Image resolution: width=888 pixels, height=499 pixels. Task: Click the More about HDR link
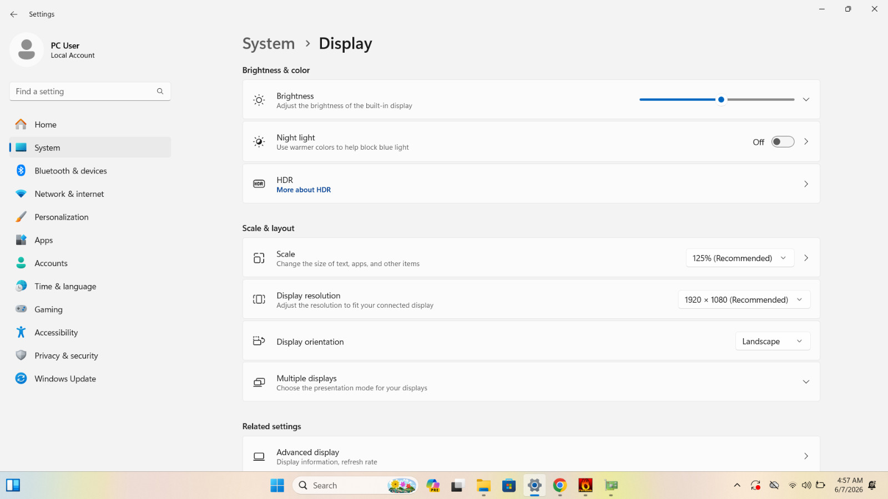coord(304,190)
